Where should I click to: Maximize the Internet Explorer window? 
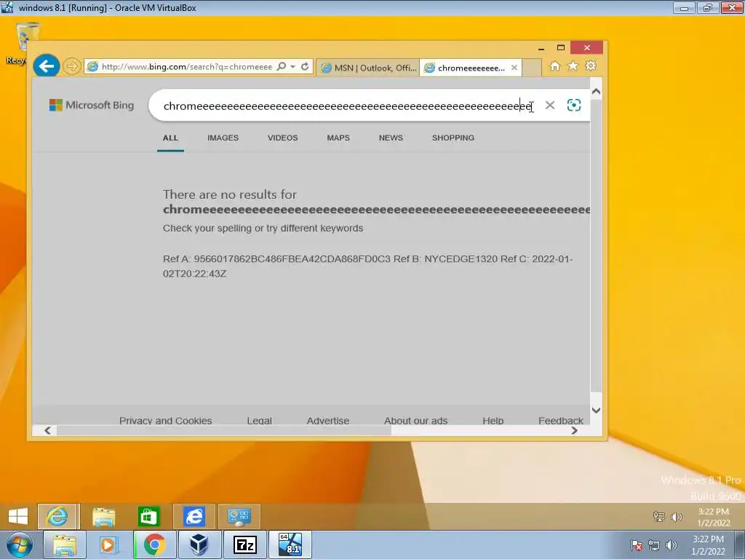[561, 47]
